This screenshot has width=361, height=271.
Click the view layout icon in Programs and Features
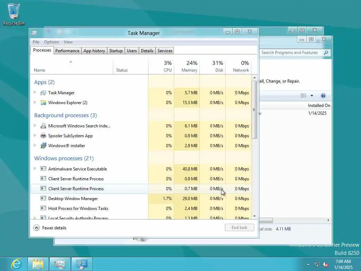[x=304, y=96]
